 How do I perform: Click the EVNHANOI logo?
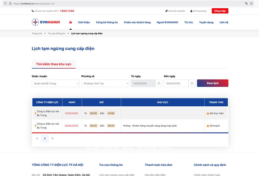(x=46, y=22)
